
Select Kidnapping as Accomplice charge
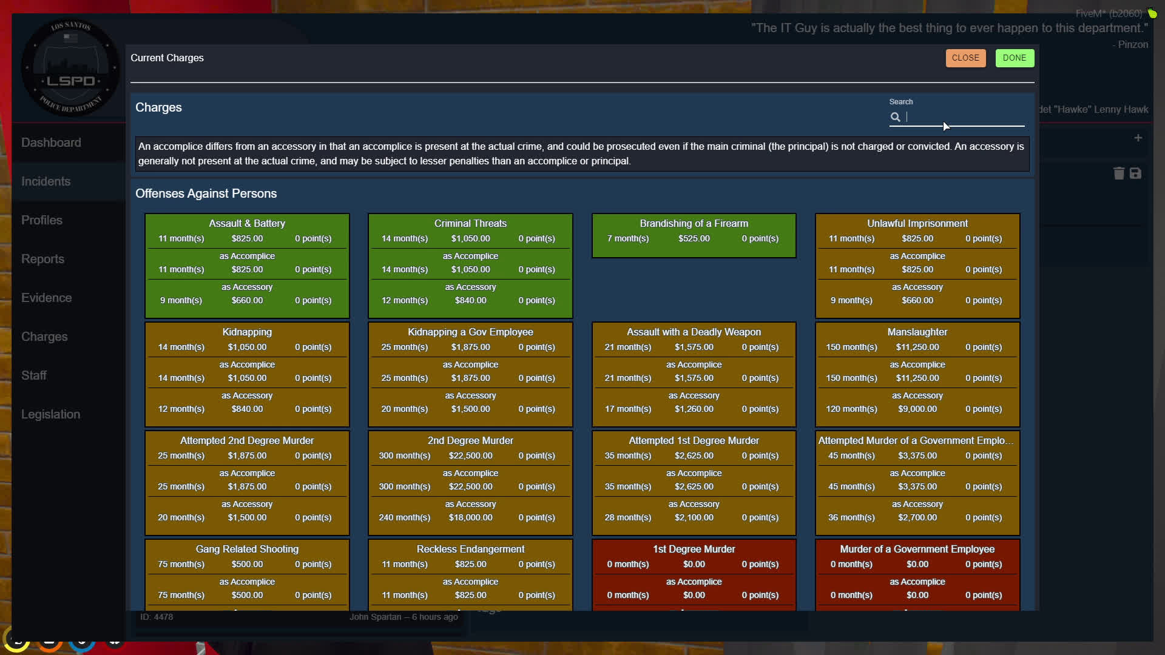tap(247, 372)
